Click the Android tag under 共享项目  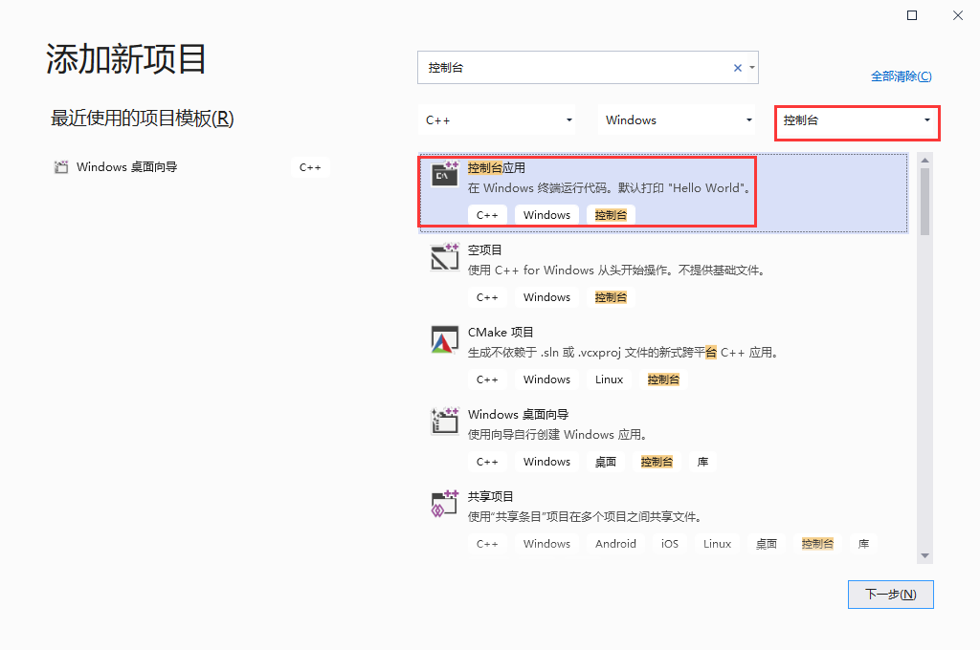pos(615,543)
